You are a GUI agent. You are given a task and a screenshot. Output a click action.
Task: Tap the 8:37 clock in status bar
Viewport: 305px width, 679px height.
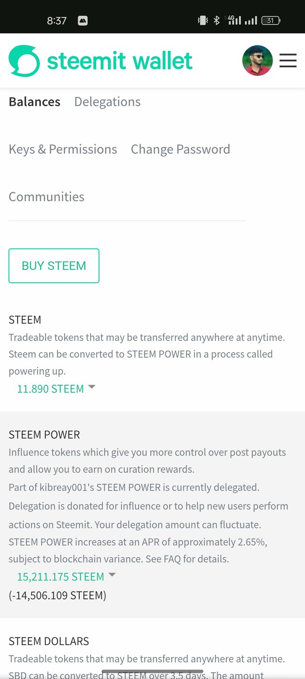pos(57,21)
